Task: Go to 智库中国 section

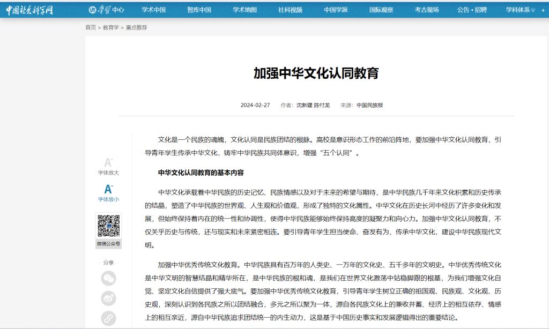Action: (199, 10)
